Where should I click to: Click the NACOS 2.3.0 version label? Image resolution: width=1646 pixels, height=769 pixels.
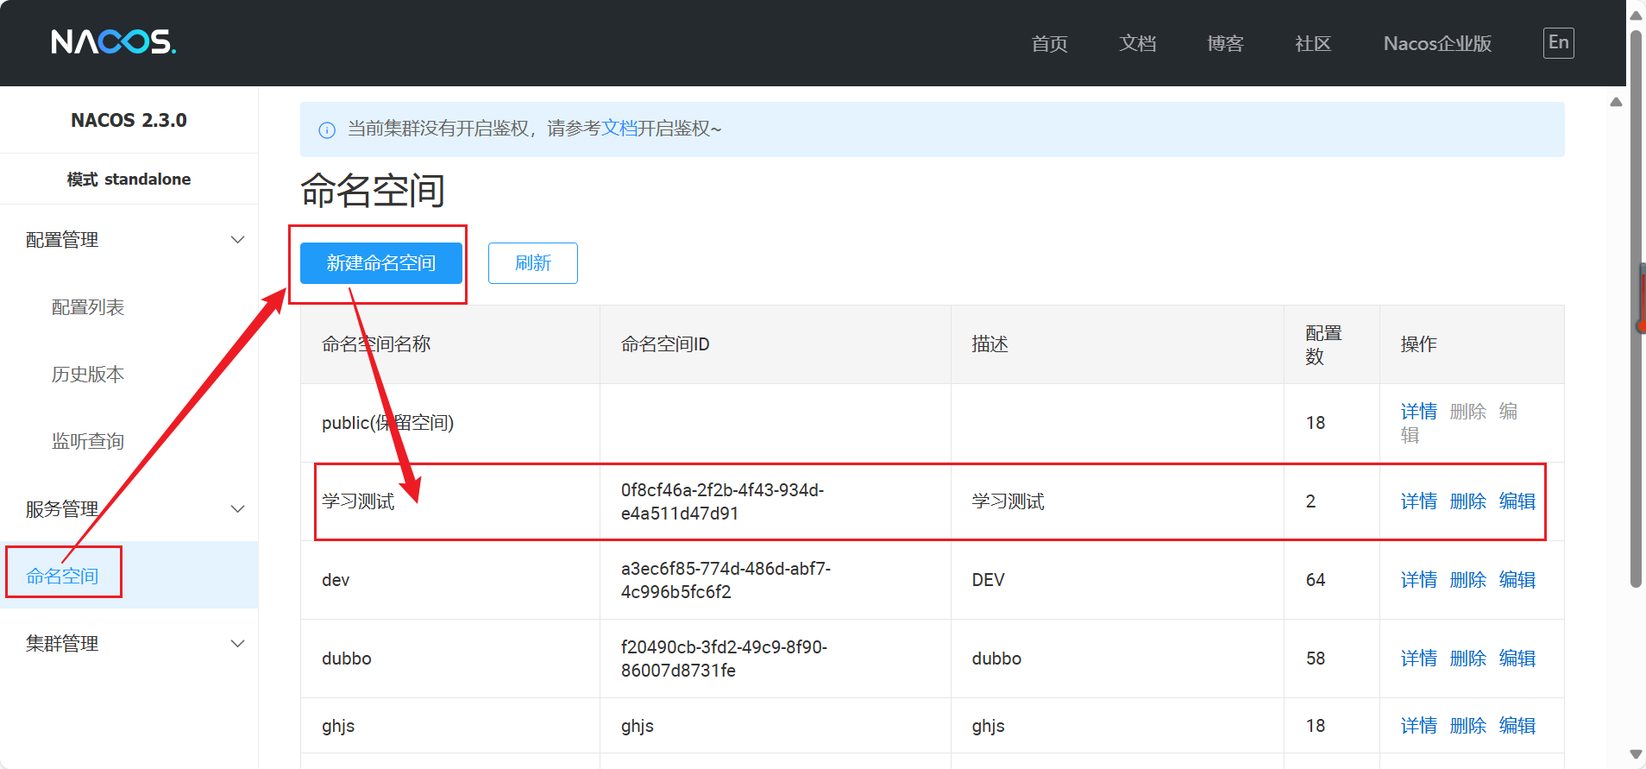pos(129,120)
